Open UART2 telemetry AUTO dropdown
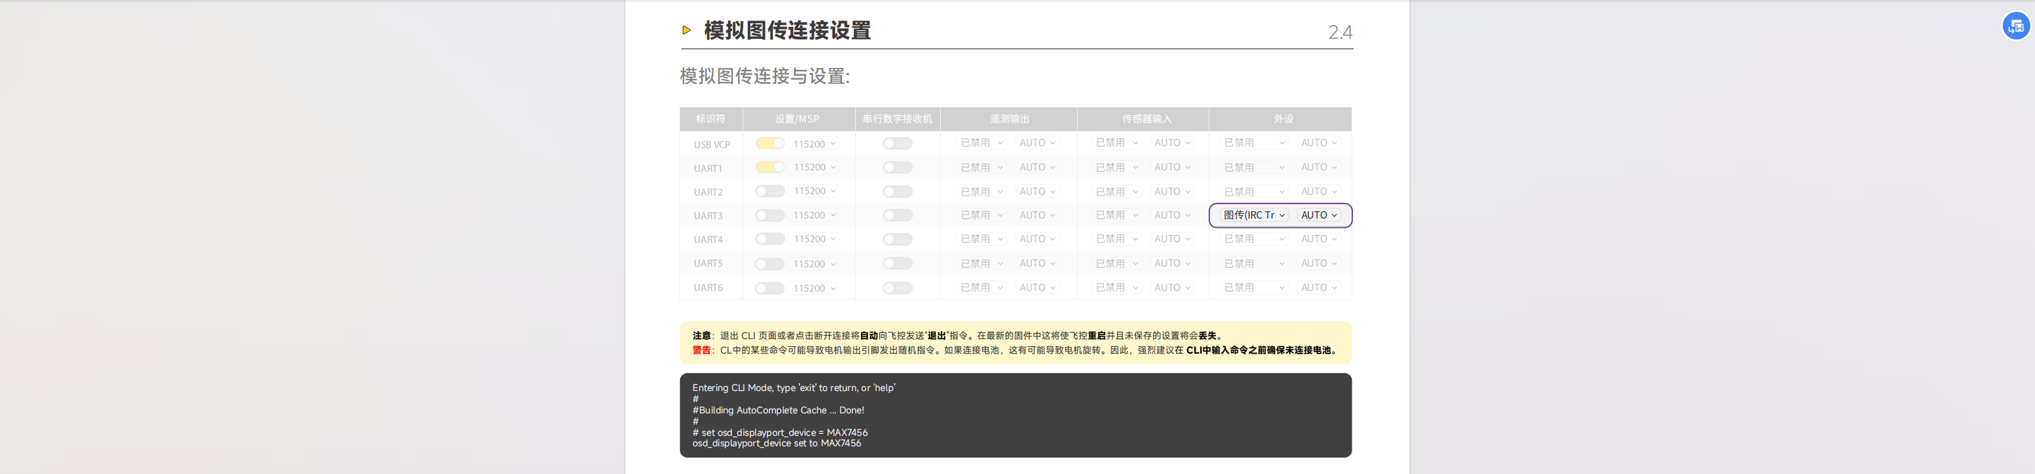This screenshot has height=474, width=2035. pyautogui.click(x=1037, y=192)
